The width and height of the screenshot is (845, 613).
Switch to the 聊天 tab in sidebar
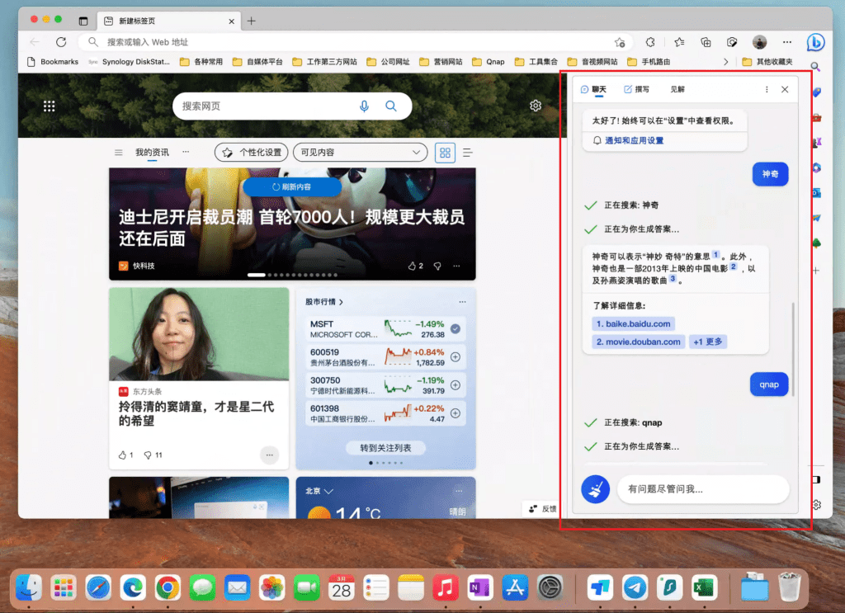point(592,89)
